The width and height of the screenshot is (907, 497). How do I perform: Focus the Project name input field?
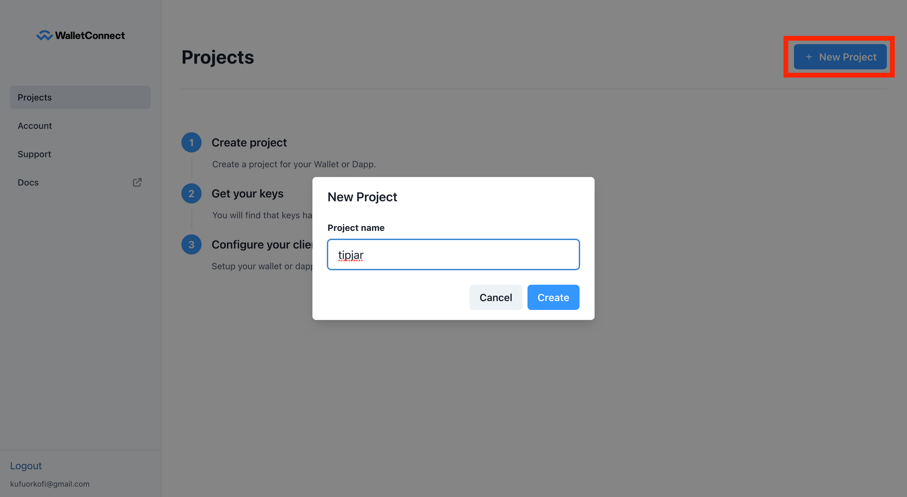(x=453, y=254)
